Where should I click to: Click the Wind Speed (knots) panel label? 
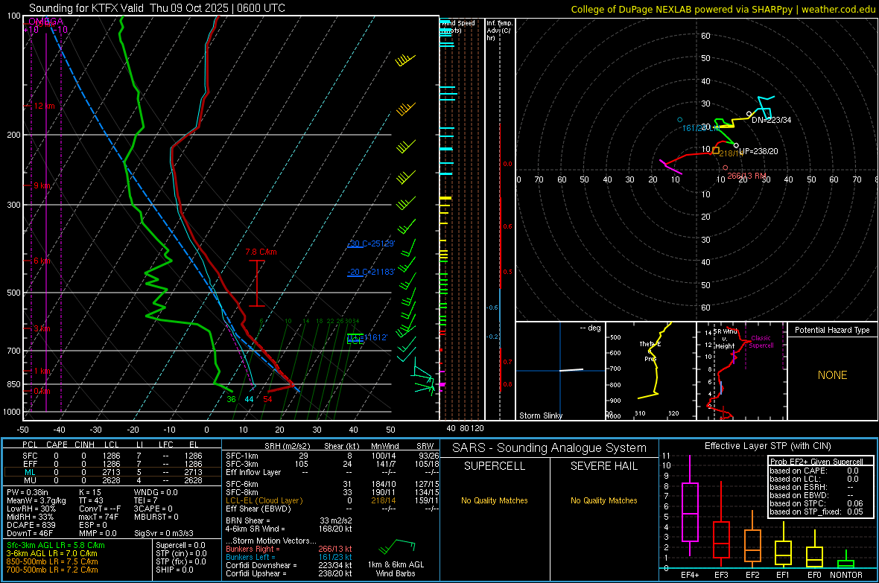click(x=457, y=26)
